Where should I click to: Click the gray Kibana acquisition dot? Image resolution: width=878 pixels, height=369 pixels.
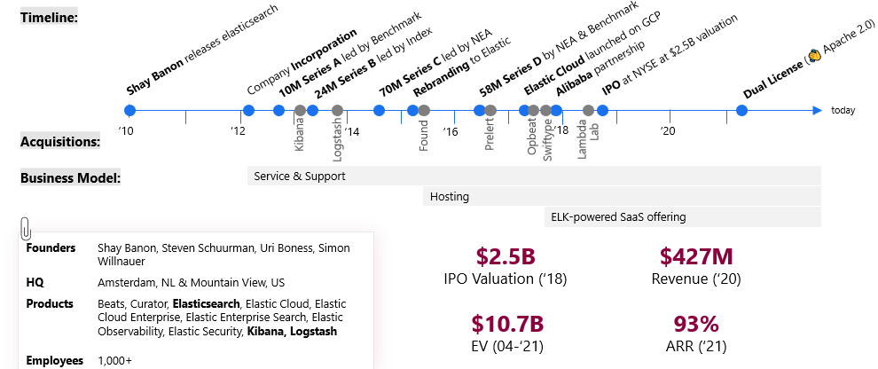pyautogui.click(x=300, y=111)
